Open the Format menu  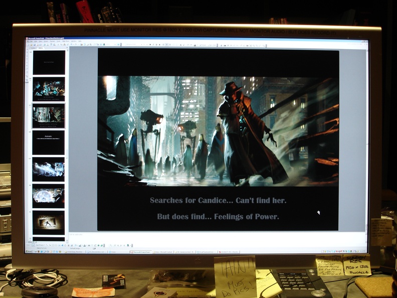[53, 41]
